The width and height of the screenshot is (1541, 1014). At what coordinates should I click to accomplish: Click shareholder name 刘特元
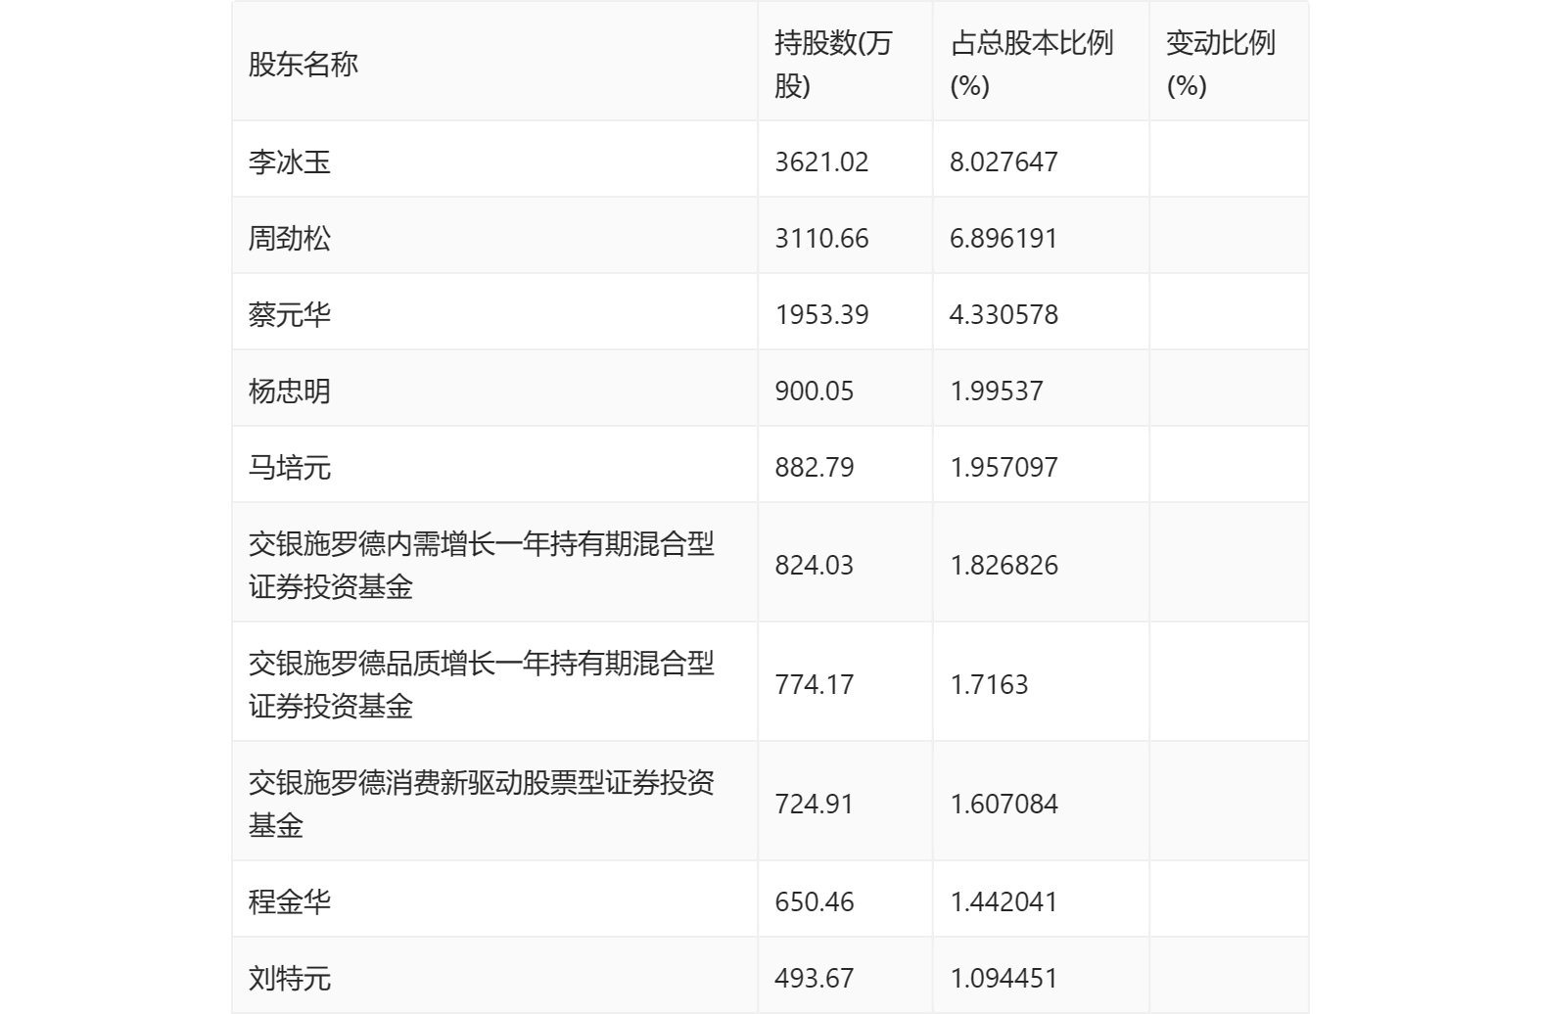tap(290, 978)
